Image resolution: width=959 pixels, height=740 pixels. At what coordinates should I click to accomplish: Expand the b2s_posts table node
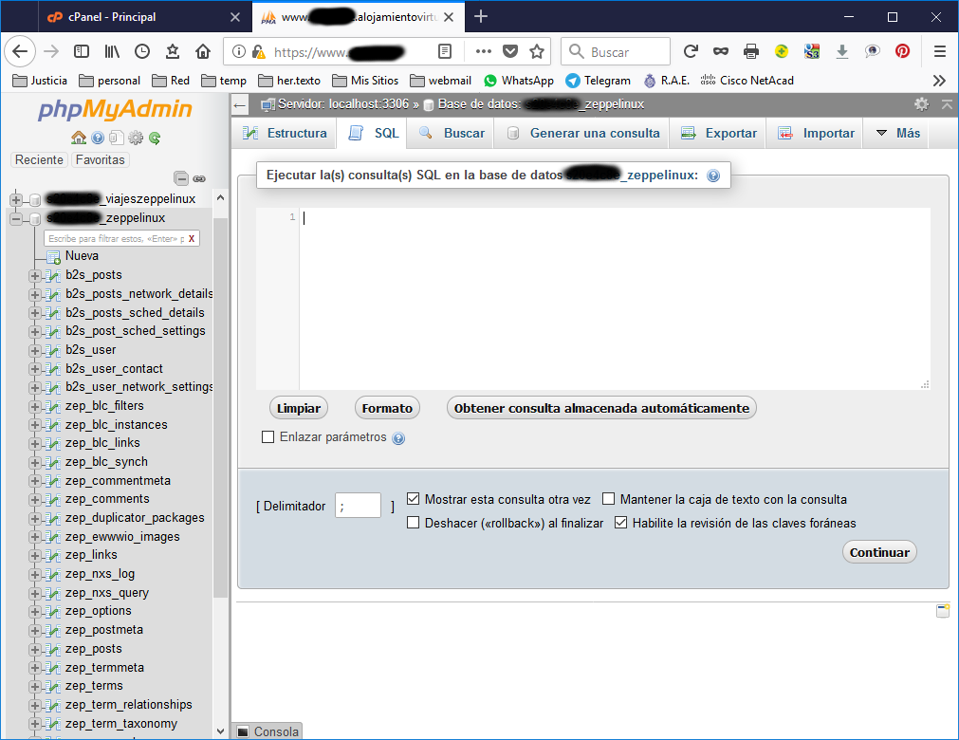pos(35,275)
